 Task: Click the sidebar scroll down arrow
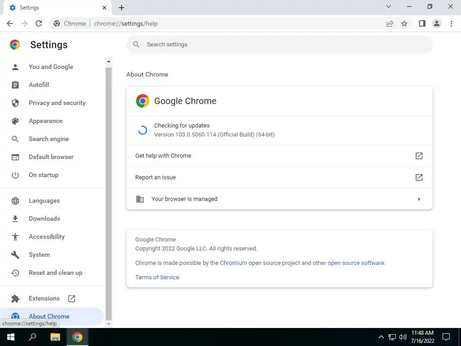(109, 324)
